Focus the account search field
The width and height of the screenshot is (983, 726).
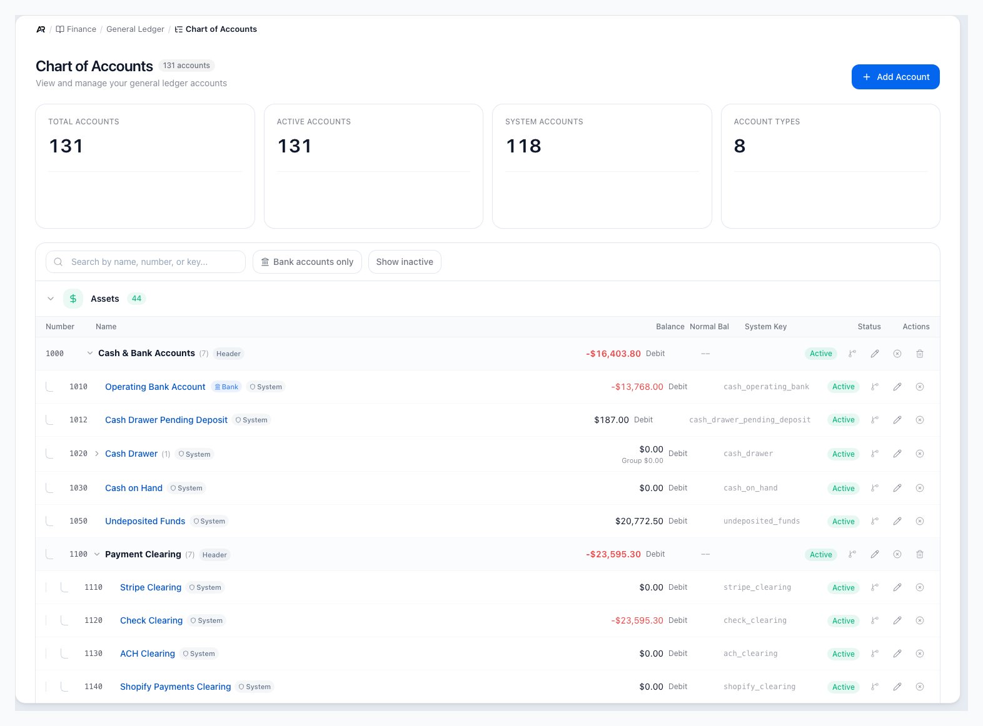coord(146,262)
